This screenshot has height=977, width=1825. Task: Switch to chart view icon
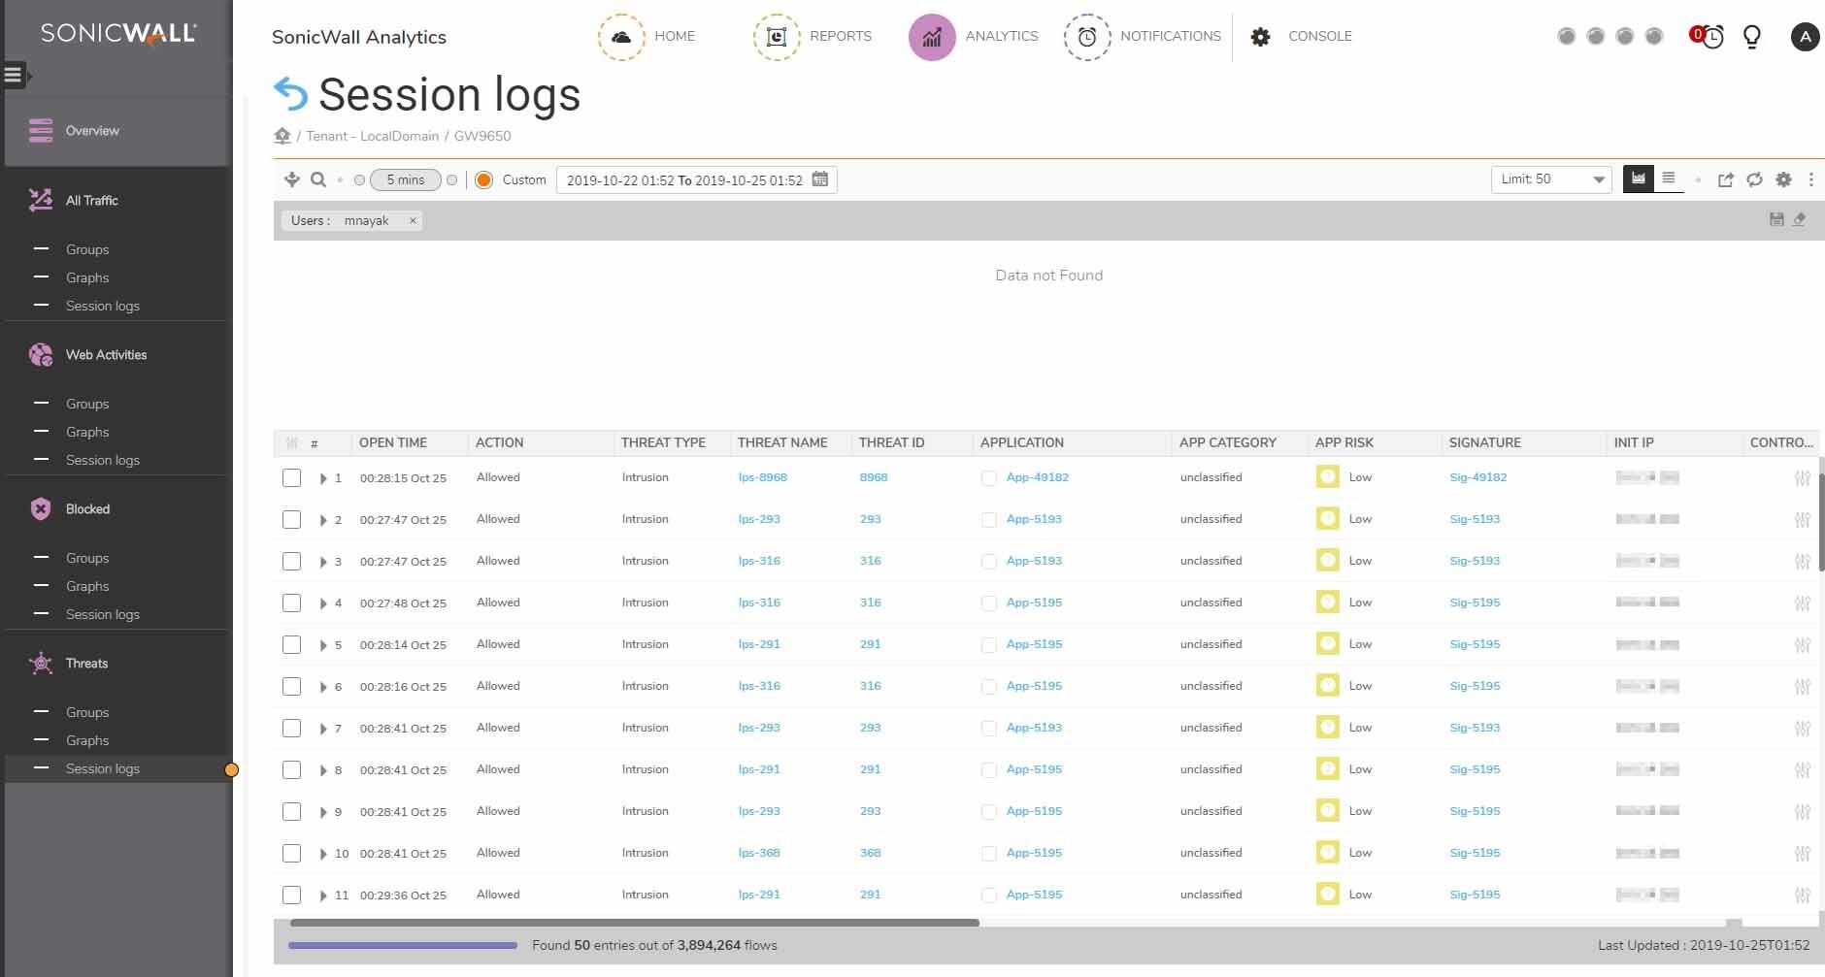pos(1639,179)
